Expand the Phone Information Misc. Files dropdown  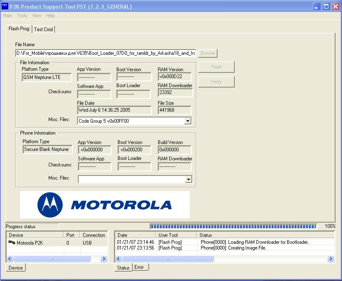point(188,180)
